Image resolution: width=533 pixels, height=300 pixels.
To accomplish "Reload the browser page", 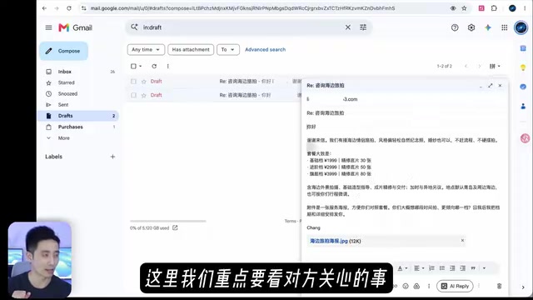I will click(69, 8).
